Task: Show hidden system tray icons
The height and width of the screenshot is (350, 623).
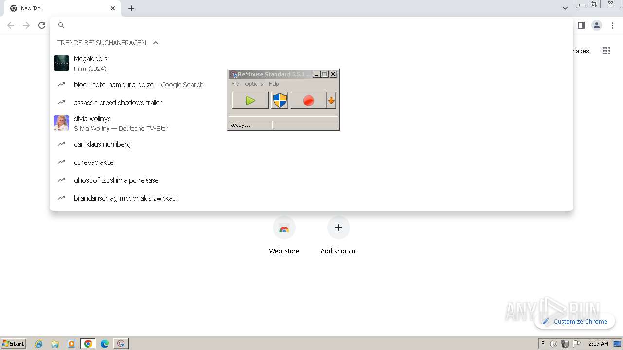Action: (x=543, y=344)
